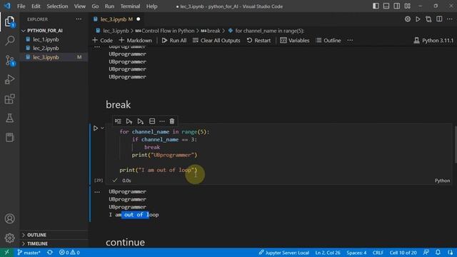The height and width of the screenshot is (257, 457).
Task: Execute cell and below in cell toolbar
Action: pos(141,121)
